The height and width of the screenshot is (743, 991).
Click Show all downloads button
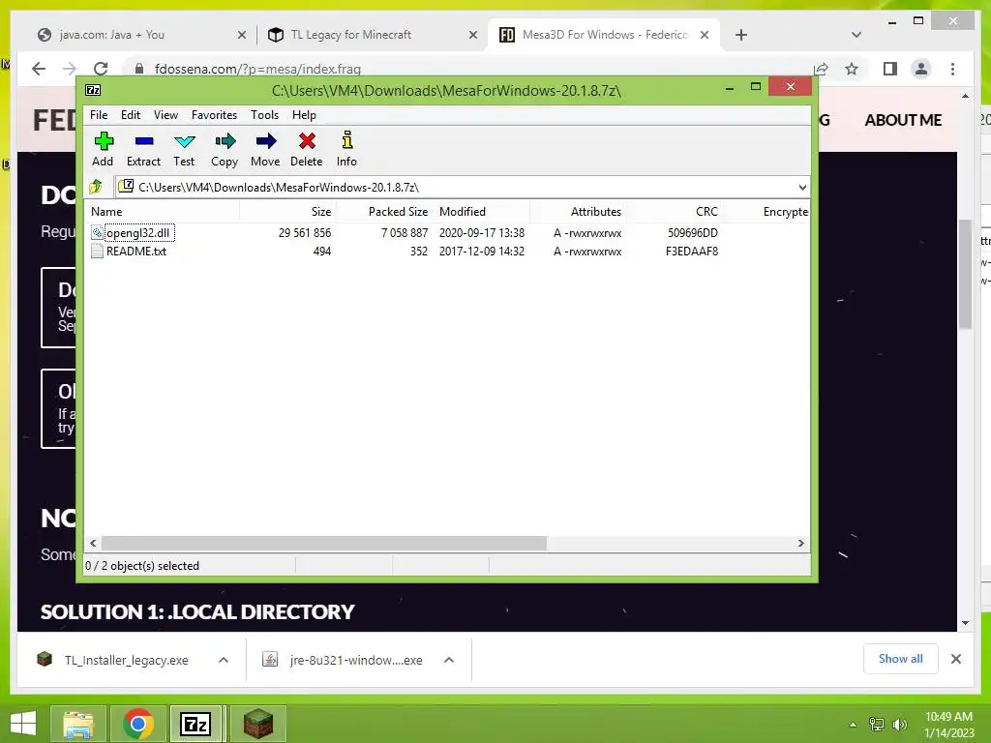coord(901,658)
